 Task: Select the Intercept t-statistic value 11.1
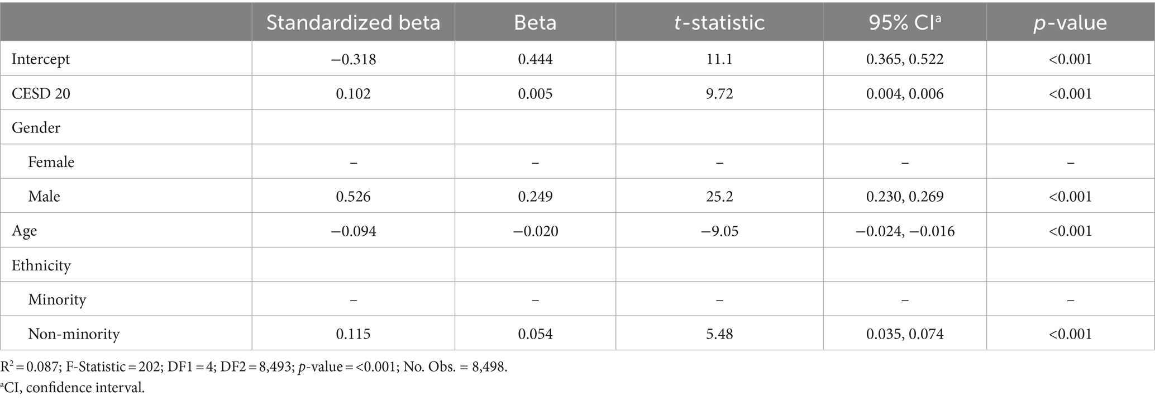point(719,59)
